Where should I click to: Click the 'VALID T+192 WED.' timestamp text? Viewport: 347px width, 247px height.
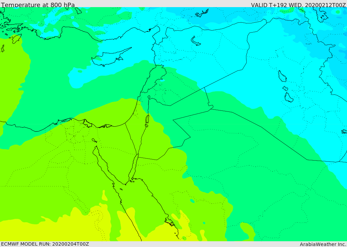click(278, 5)
